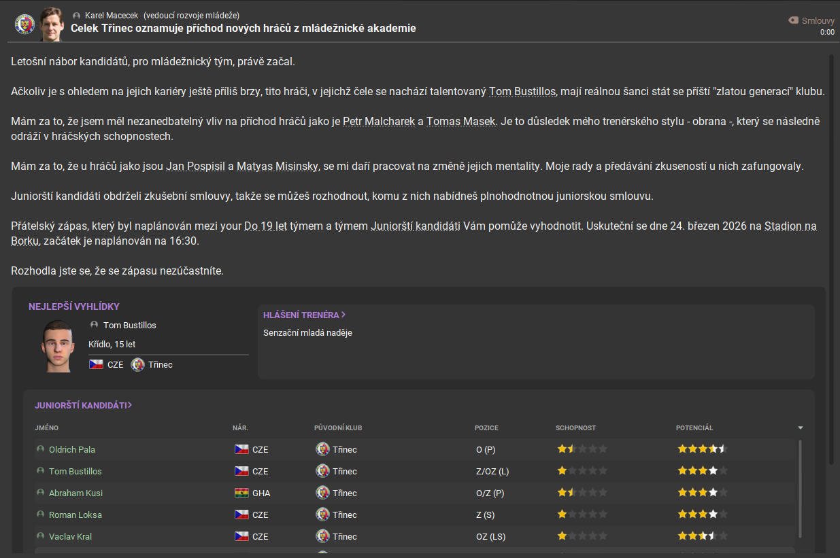Screen dimensions: 840x558
Task: Click person icon beside Oldrich Pala
Action: (x=40, y=449)
